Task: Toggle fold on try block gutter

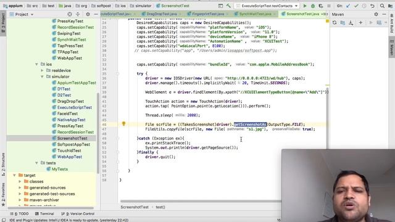Action: pos(117,74)
